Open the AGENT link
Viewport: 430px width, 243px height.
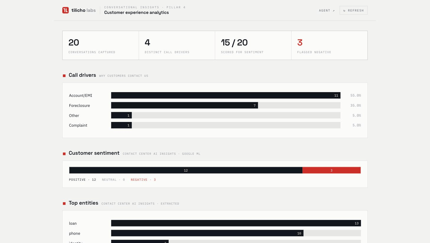[x=327, y=10]
